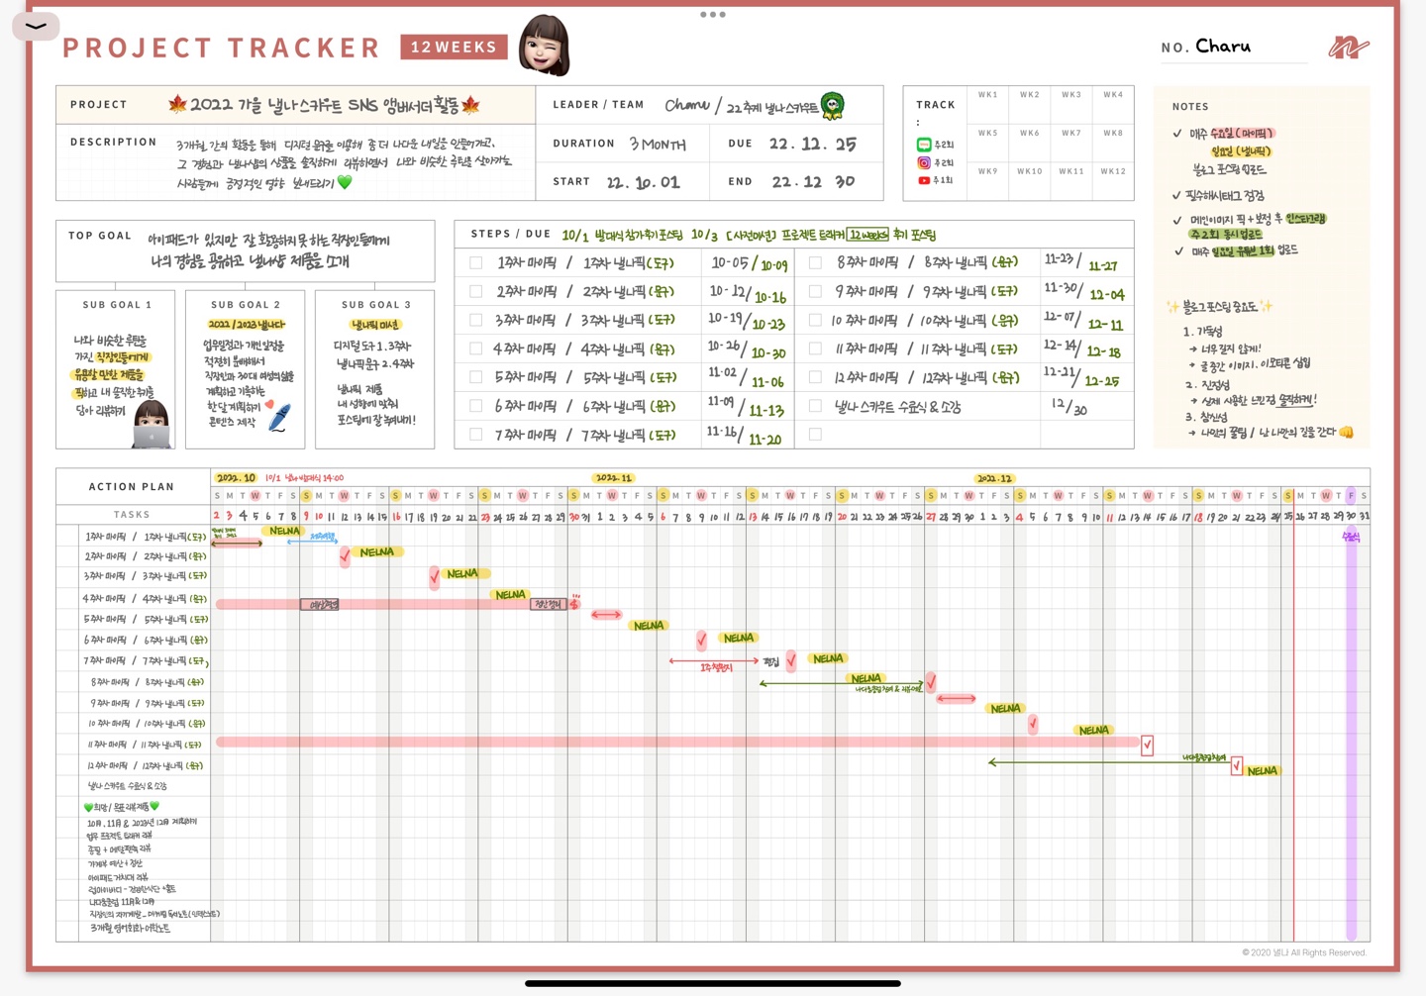Click the NOTES heading

tap(1190, 107)
